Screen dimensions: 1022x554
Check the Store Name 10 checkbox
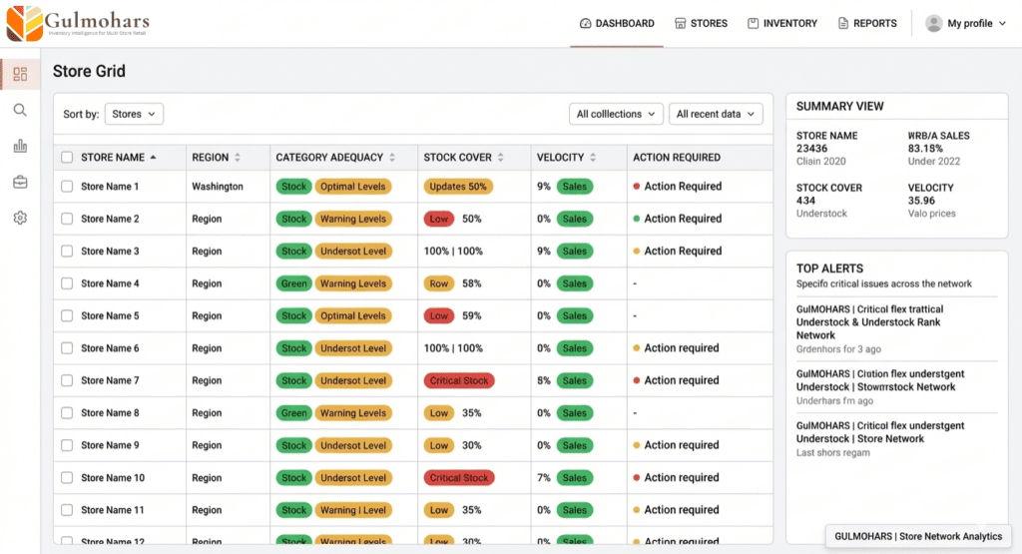pyautogui.click(x=67, y=478)
